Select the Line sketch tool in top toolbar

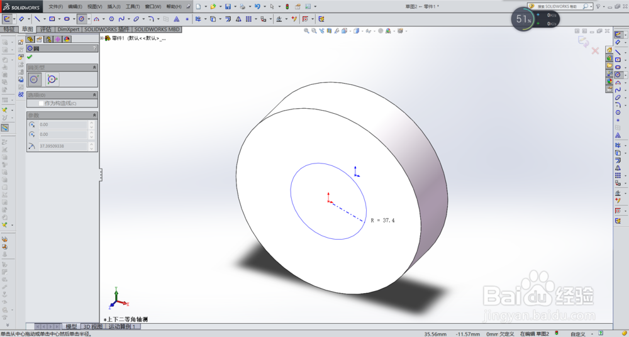pyautogui.click(x=37, y=19)
